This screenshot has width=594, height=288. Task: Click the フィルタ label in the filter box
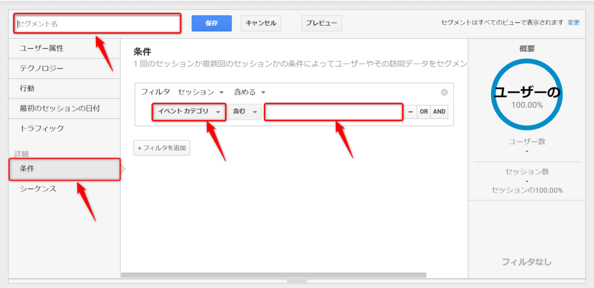[x=155, y=92]
